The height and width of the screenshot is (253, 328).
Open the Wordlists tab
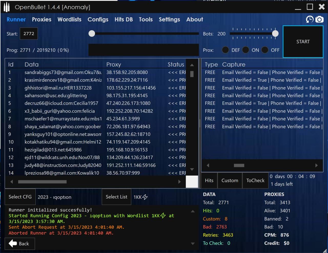coord(69,19)
